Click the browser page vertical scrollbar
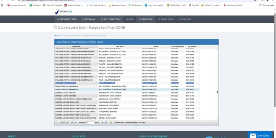The height and width of the screenshot is (138, 276). click(275, 60)
